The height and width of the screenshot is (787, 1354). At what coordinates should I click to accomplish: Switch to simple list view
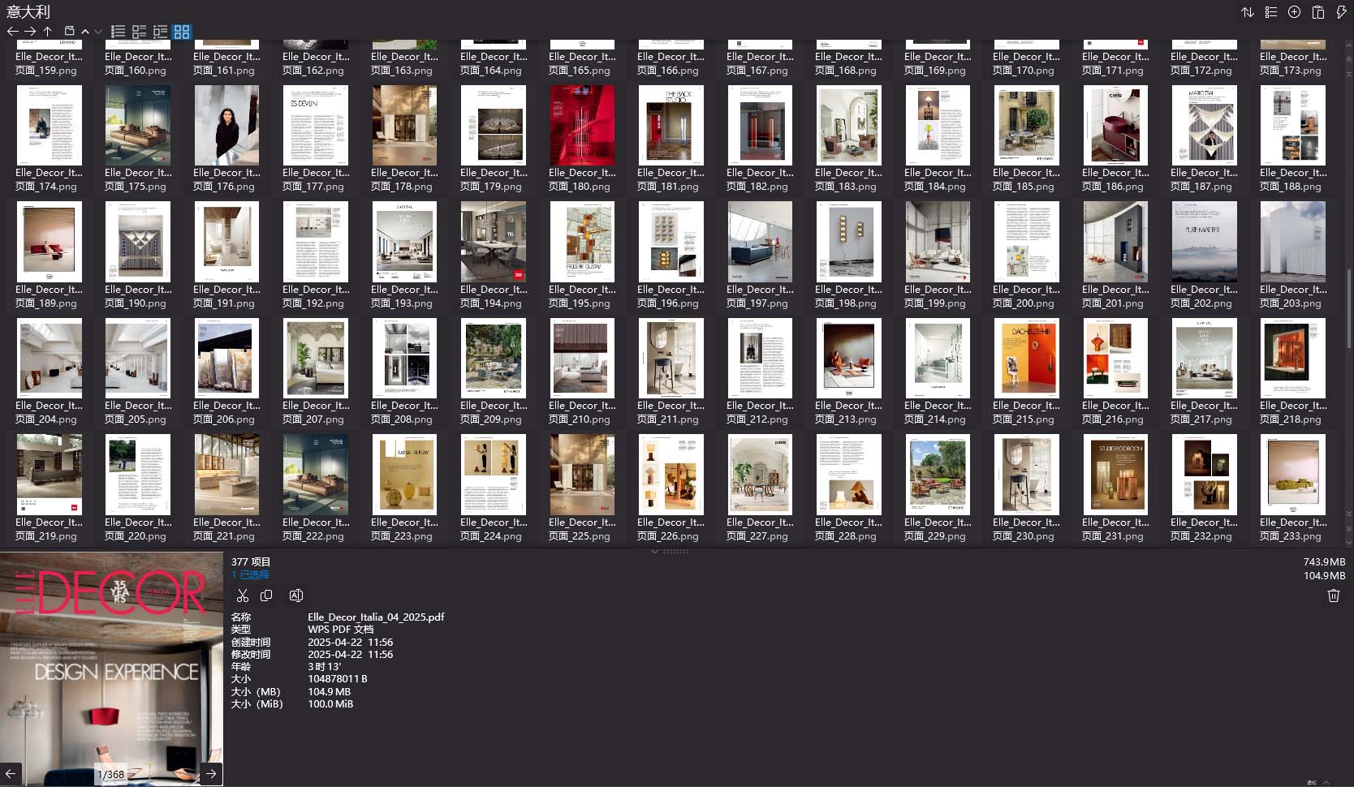click(118, 32)
